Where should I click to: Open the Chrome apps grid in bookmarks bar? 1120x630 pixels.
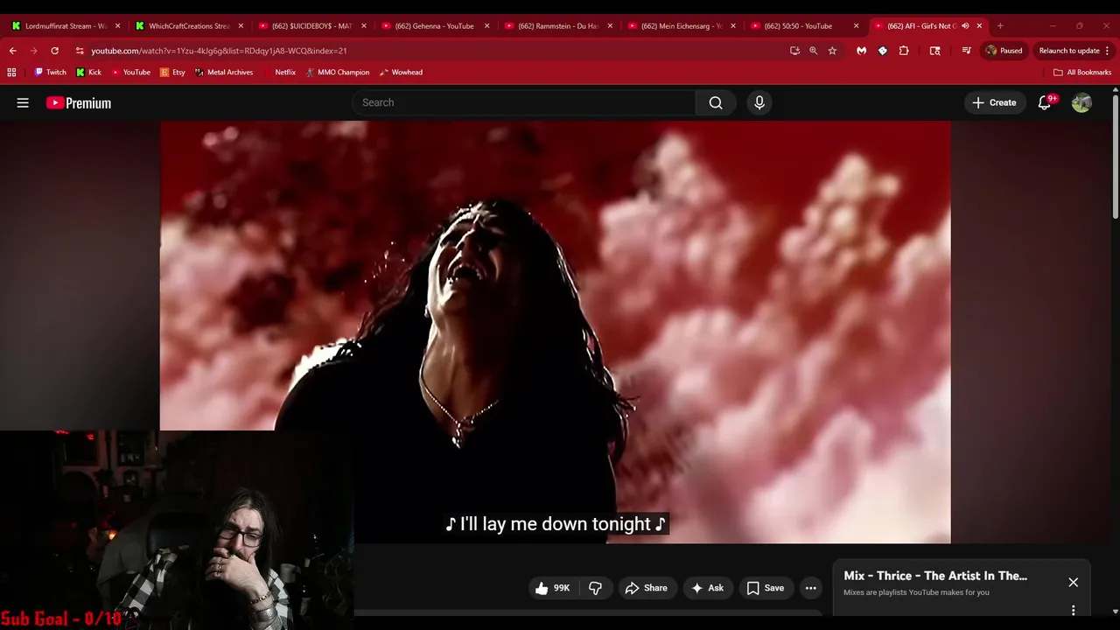tap(11, 73)
